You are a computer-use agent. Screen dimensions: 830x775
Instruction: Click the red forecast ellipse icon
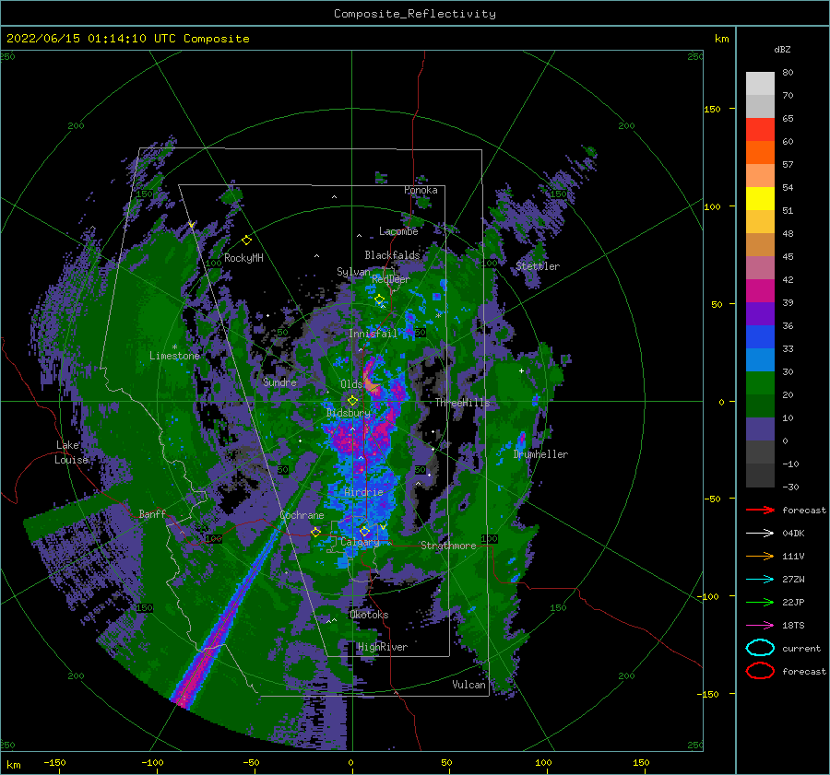(760, 671)
